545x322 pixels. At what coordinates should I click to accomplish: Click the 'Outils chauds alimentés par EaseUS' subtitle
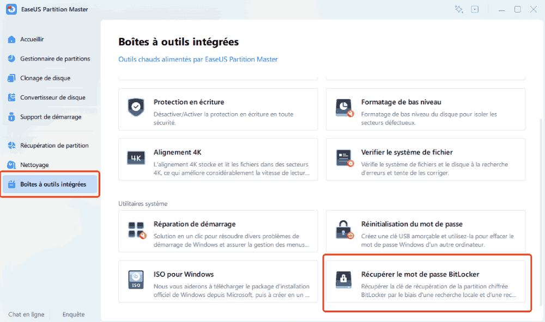pyautogui.click(x=198, y=59)
